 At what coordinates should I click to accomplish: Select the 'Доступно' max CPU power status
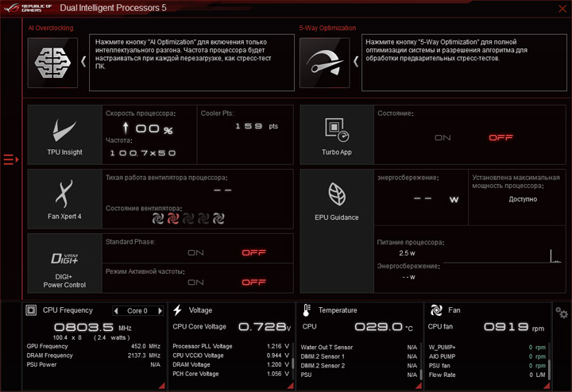pos(523,199)
